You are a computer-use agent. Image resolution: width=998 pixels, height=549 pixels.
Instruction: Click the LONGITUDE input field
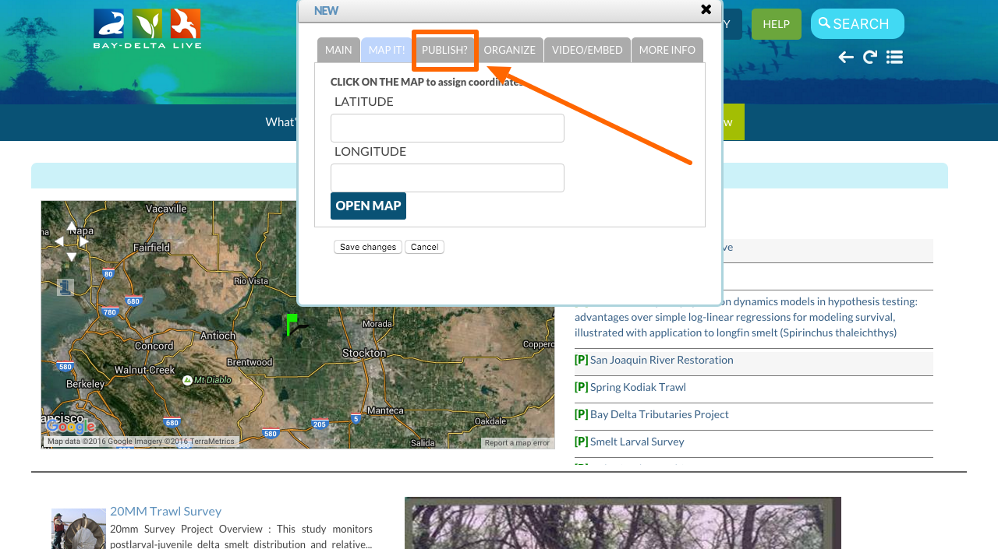coord(447,178)
